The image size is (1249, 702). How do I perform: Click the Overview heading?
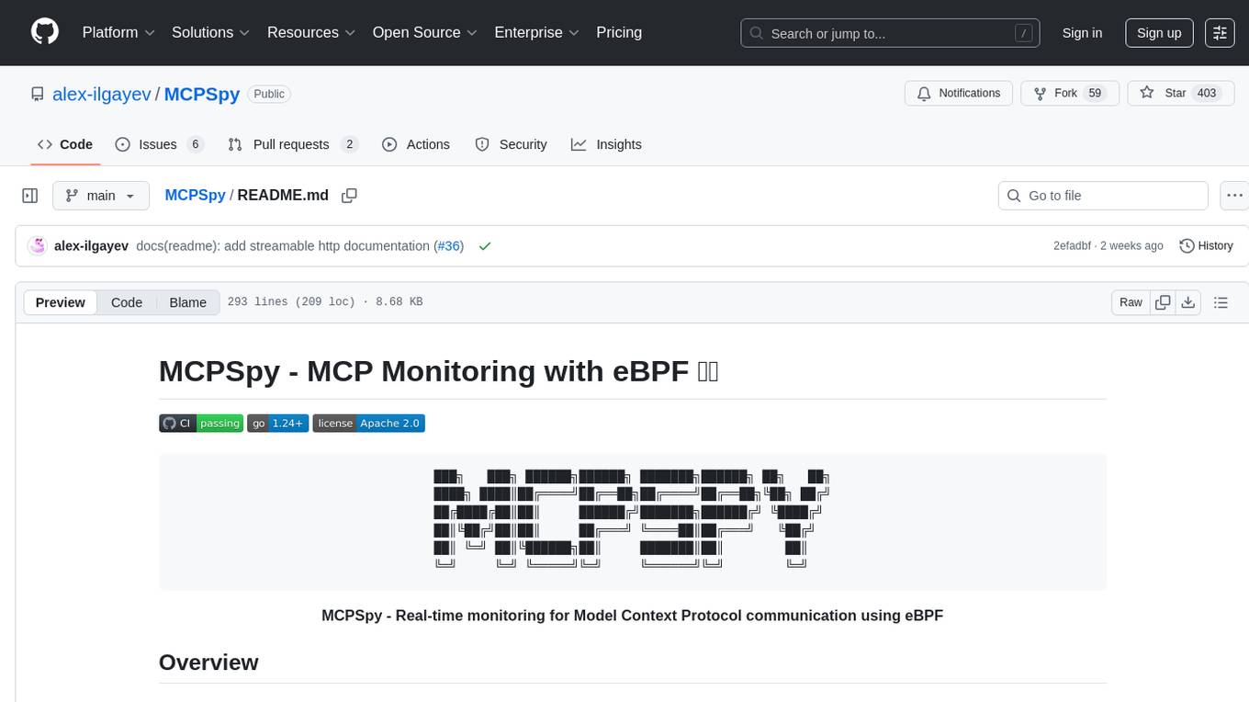pyautogui.click(x=208, y=662)
